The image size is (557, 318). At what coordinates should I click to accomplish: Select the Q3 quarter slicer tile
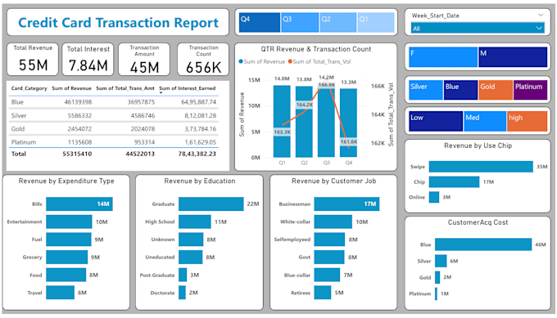tap(300, 22)
